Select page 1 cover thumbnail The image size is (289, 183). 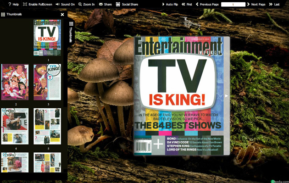47,38
